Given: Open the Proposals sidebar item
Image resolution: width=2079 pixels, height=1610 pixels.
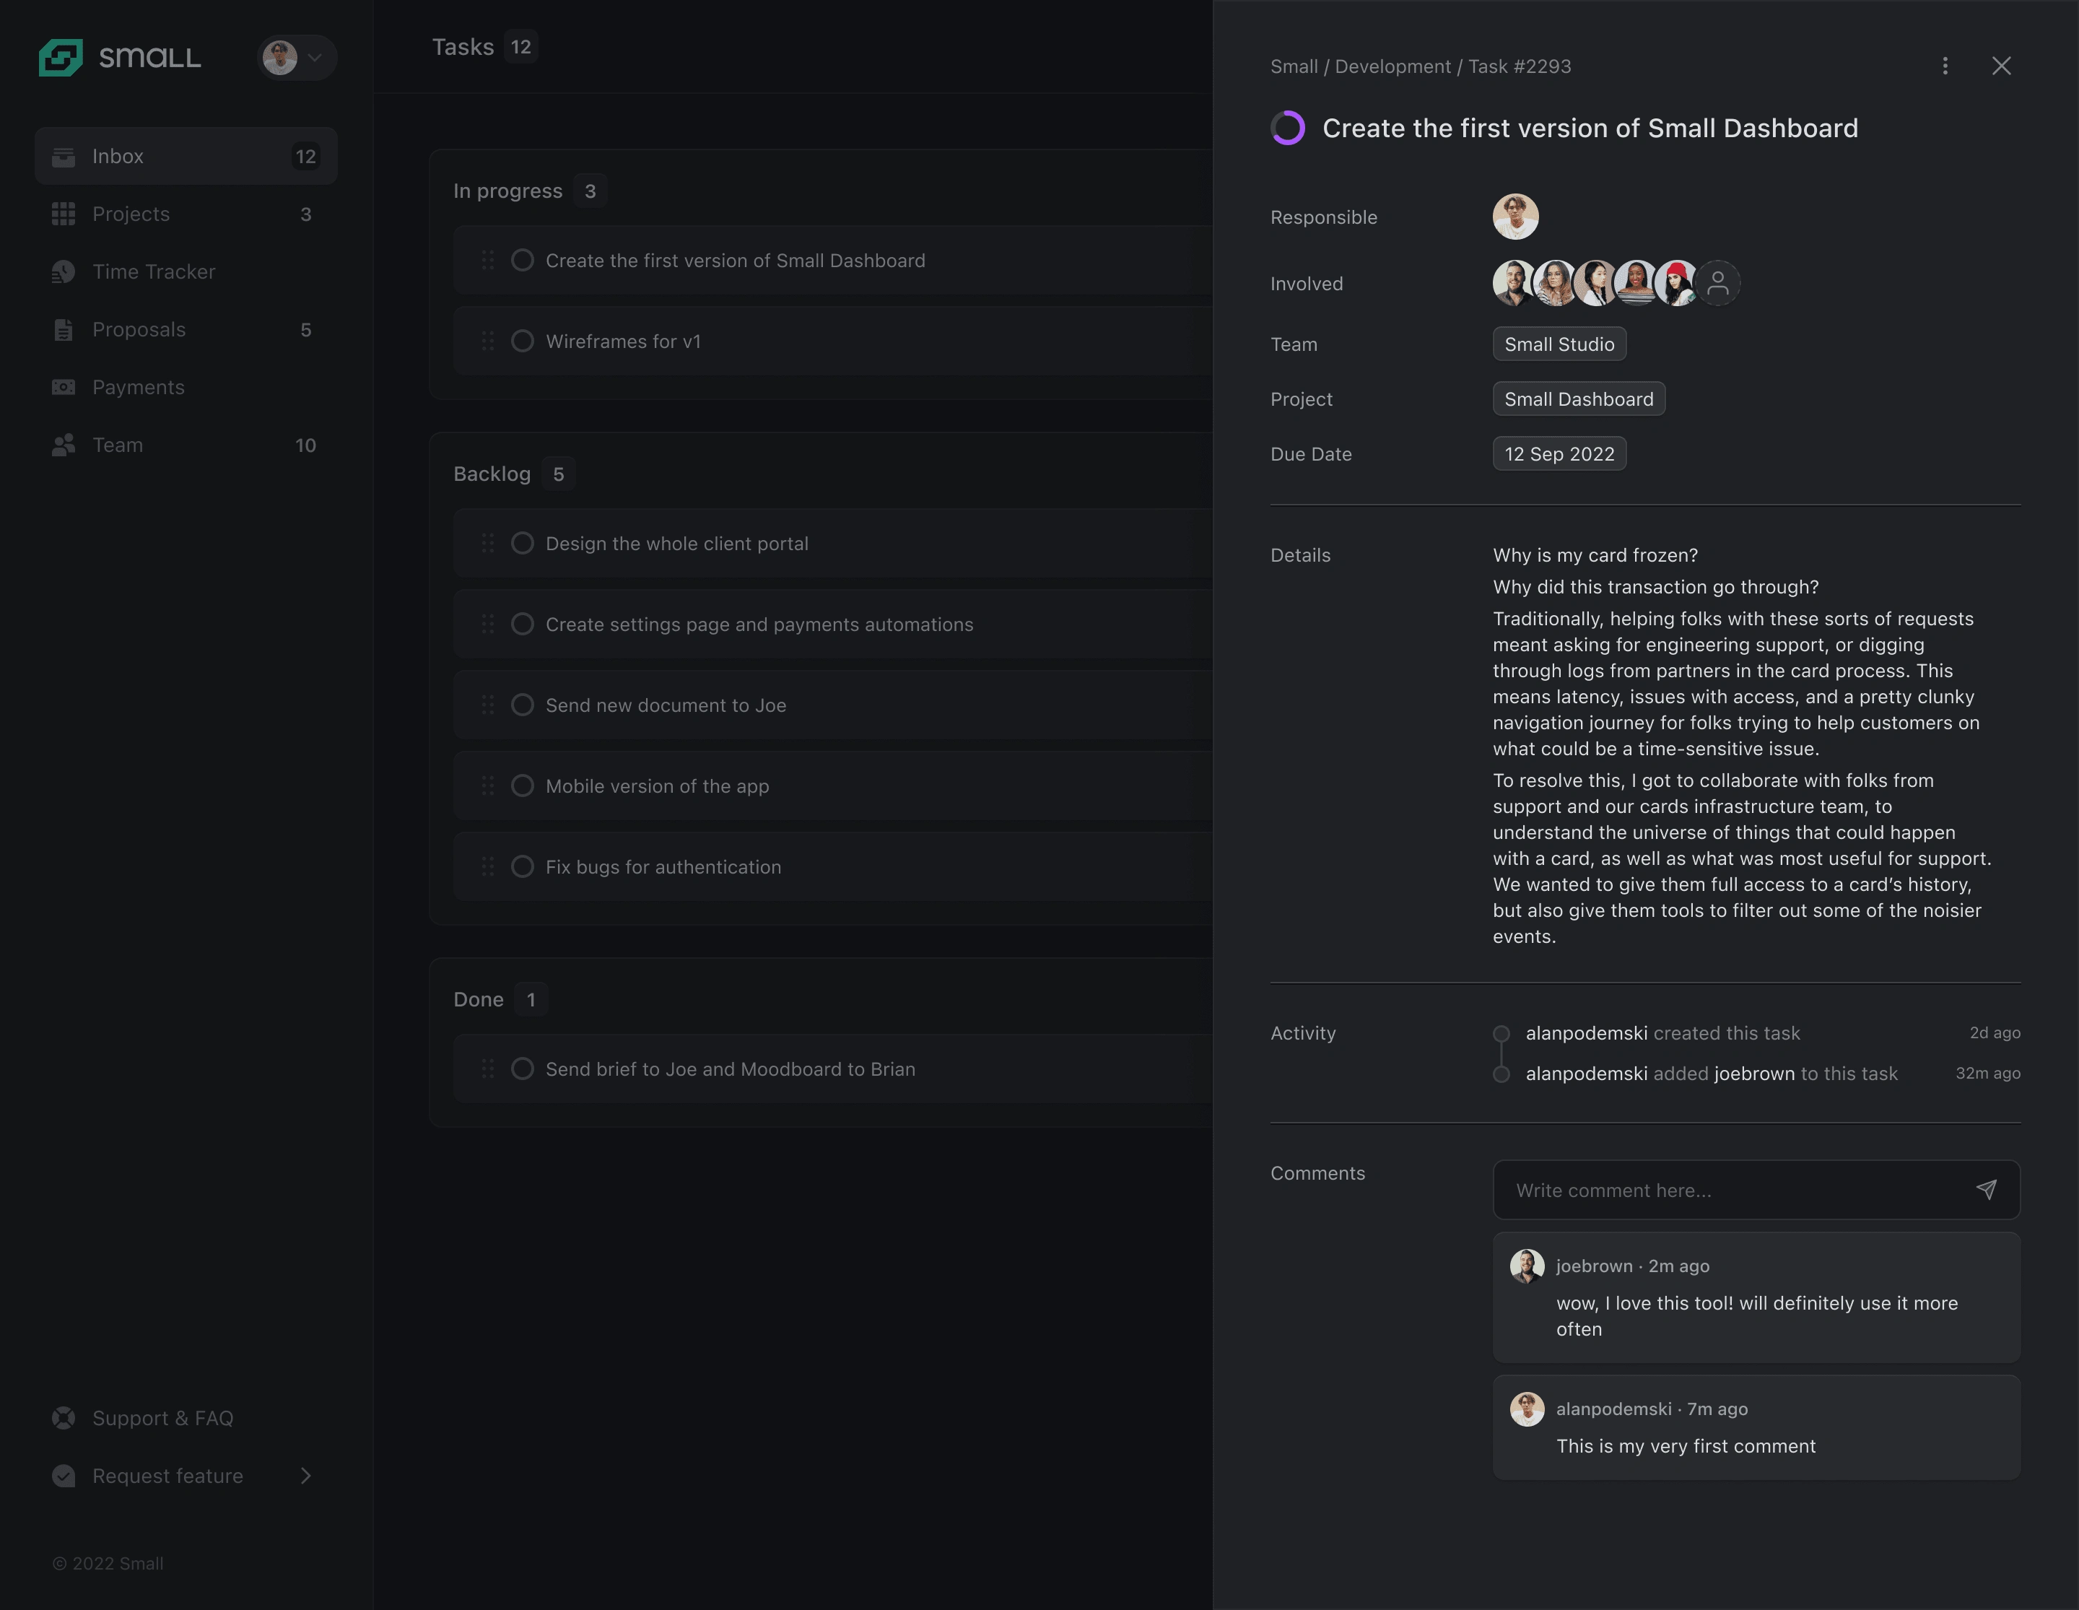Looking at the screenshot, I should (139, 329).
